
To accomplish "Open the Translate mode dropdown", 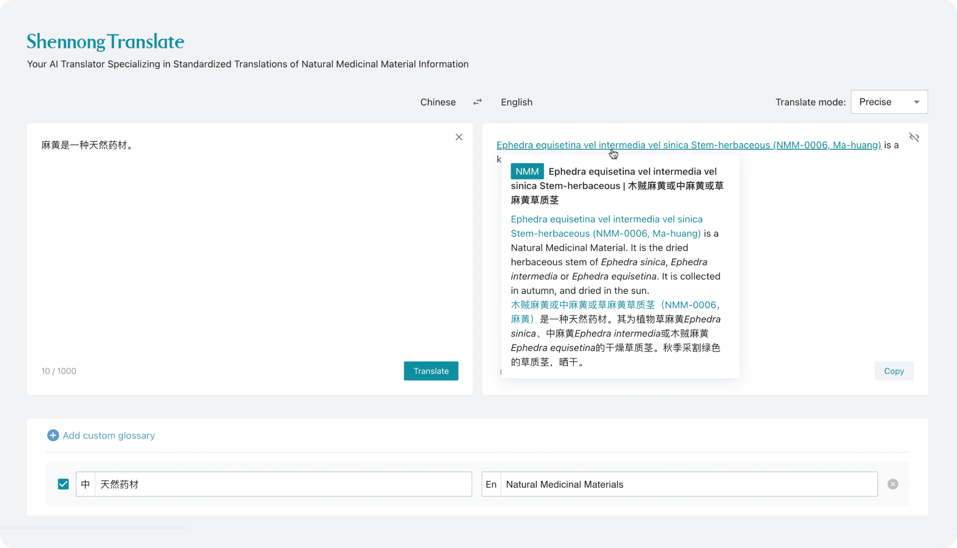I will [x=889, y=102].
